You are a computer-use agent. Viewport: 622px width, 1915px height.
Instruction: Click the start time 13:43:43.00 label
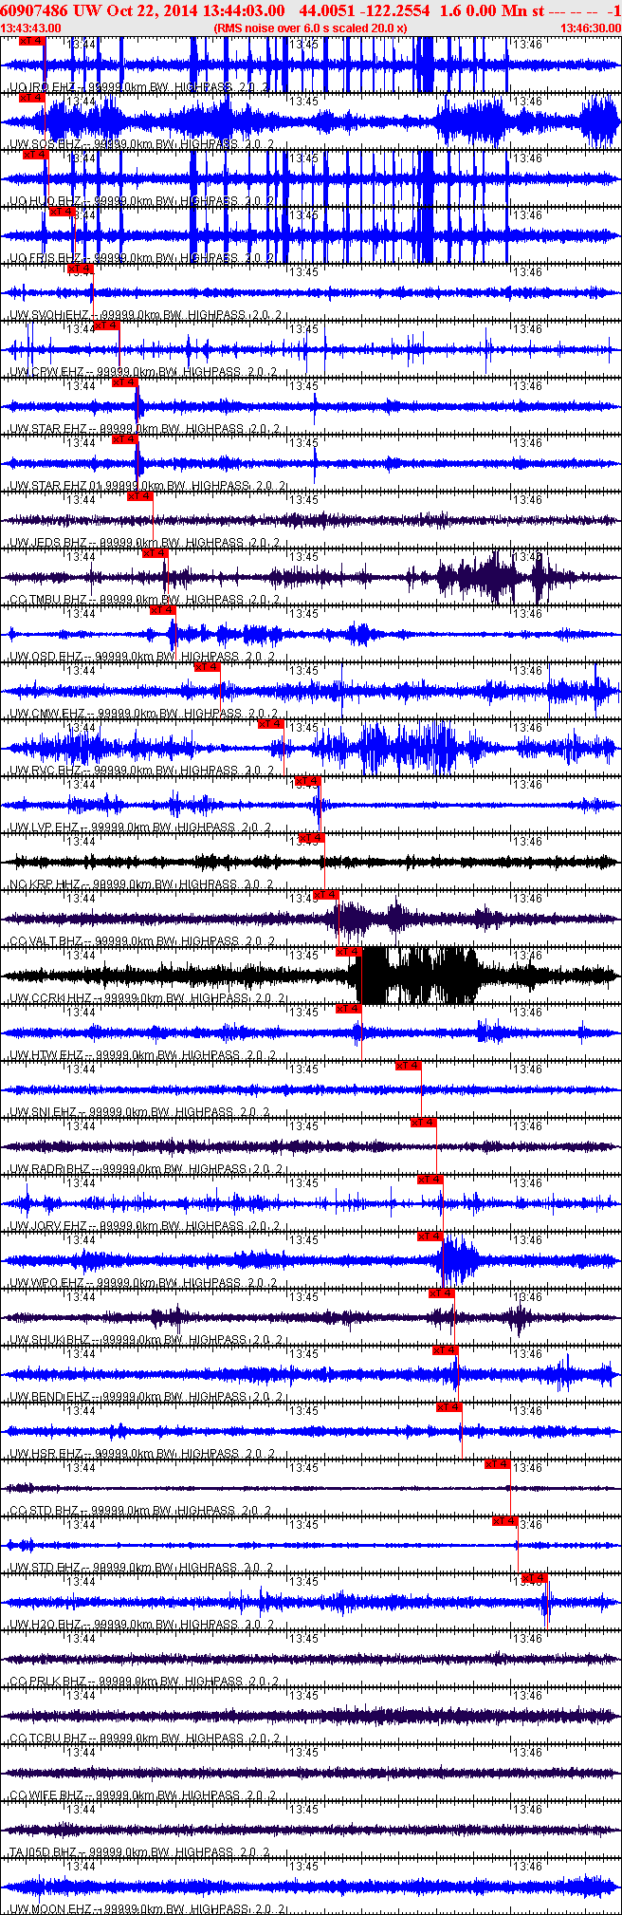click(x=31, y=28)
